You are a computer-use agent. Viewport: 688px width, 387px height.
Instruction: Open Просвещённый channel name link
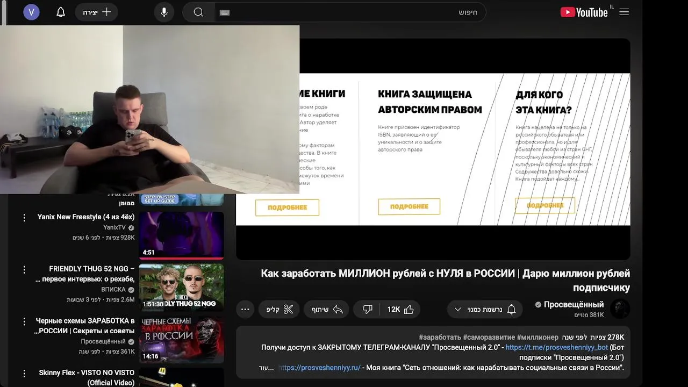click(x=574, y=304)
